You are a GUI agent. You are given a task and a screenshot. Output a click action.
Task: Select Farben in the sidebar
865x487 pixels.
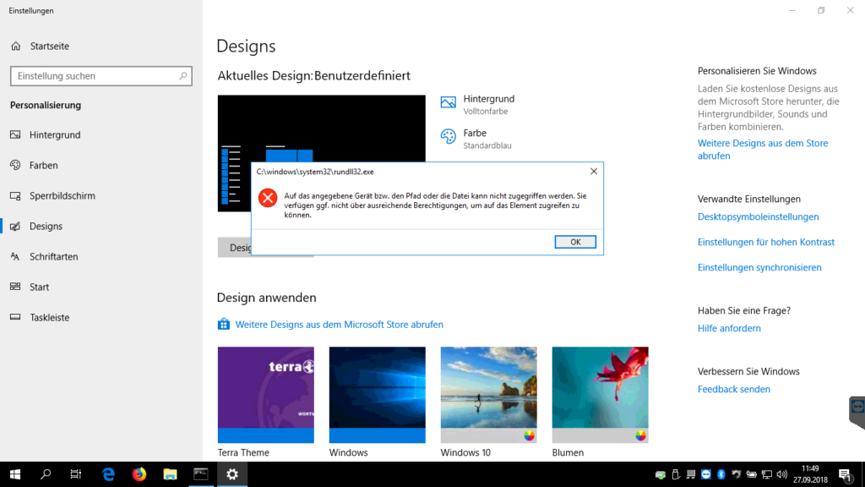(44, 166)
